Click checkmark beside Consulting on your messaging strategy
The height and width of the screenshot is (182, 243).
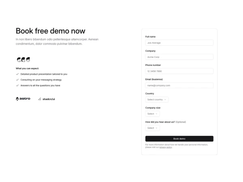point(17,80)
